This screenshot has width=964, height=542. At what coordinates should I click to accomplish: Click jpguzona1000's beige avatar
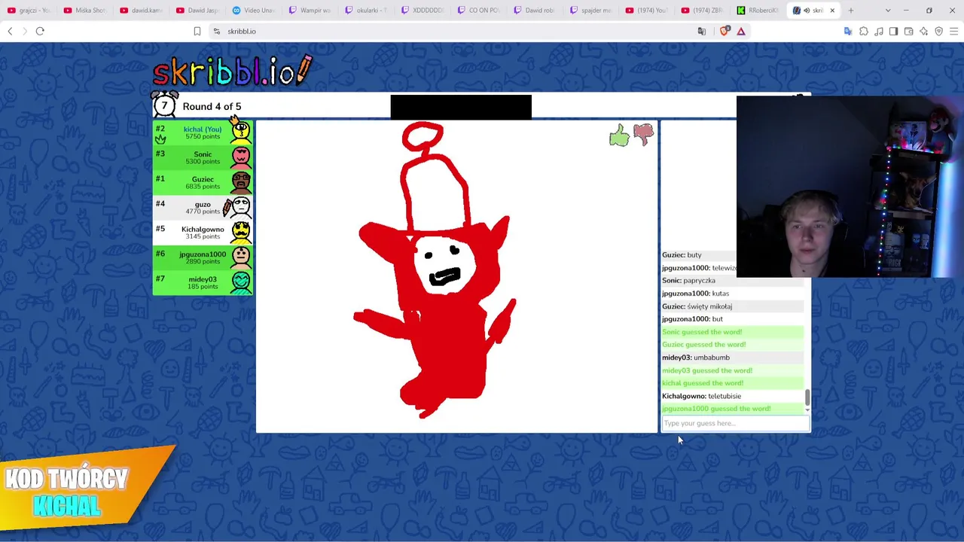tap(240, 257)
